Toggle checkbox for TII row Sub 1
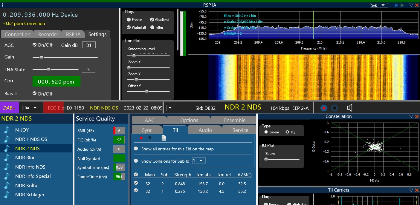 click(136, 190)
